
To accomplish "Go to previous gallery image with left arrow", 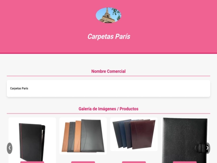I will point(10,148).
